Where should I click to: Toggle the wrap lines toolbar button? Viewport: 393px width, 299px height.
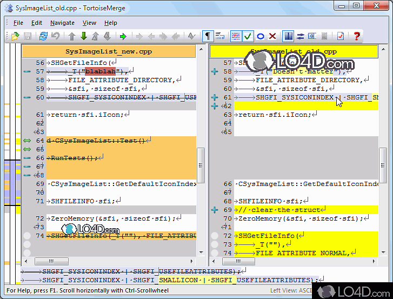click(x=220, y=36)
